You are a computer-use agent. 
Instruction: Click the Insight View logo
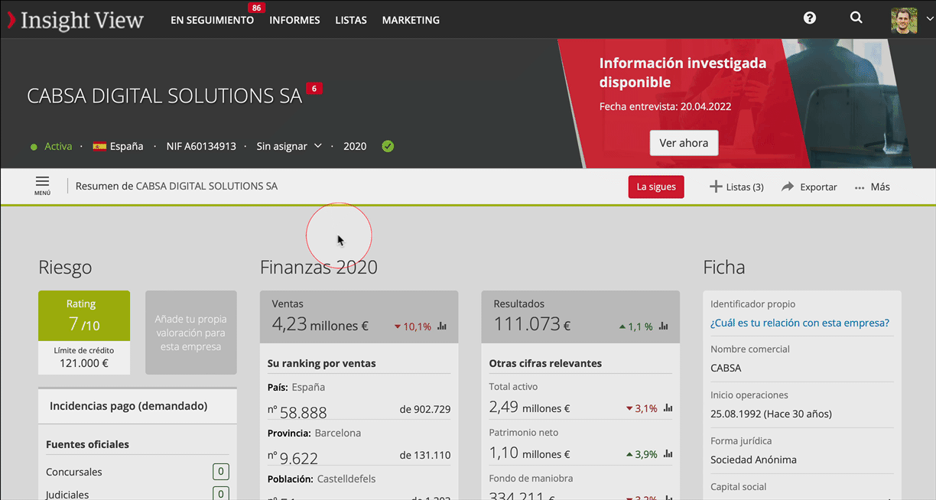click(75, 20)
